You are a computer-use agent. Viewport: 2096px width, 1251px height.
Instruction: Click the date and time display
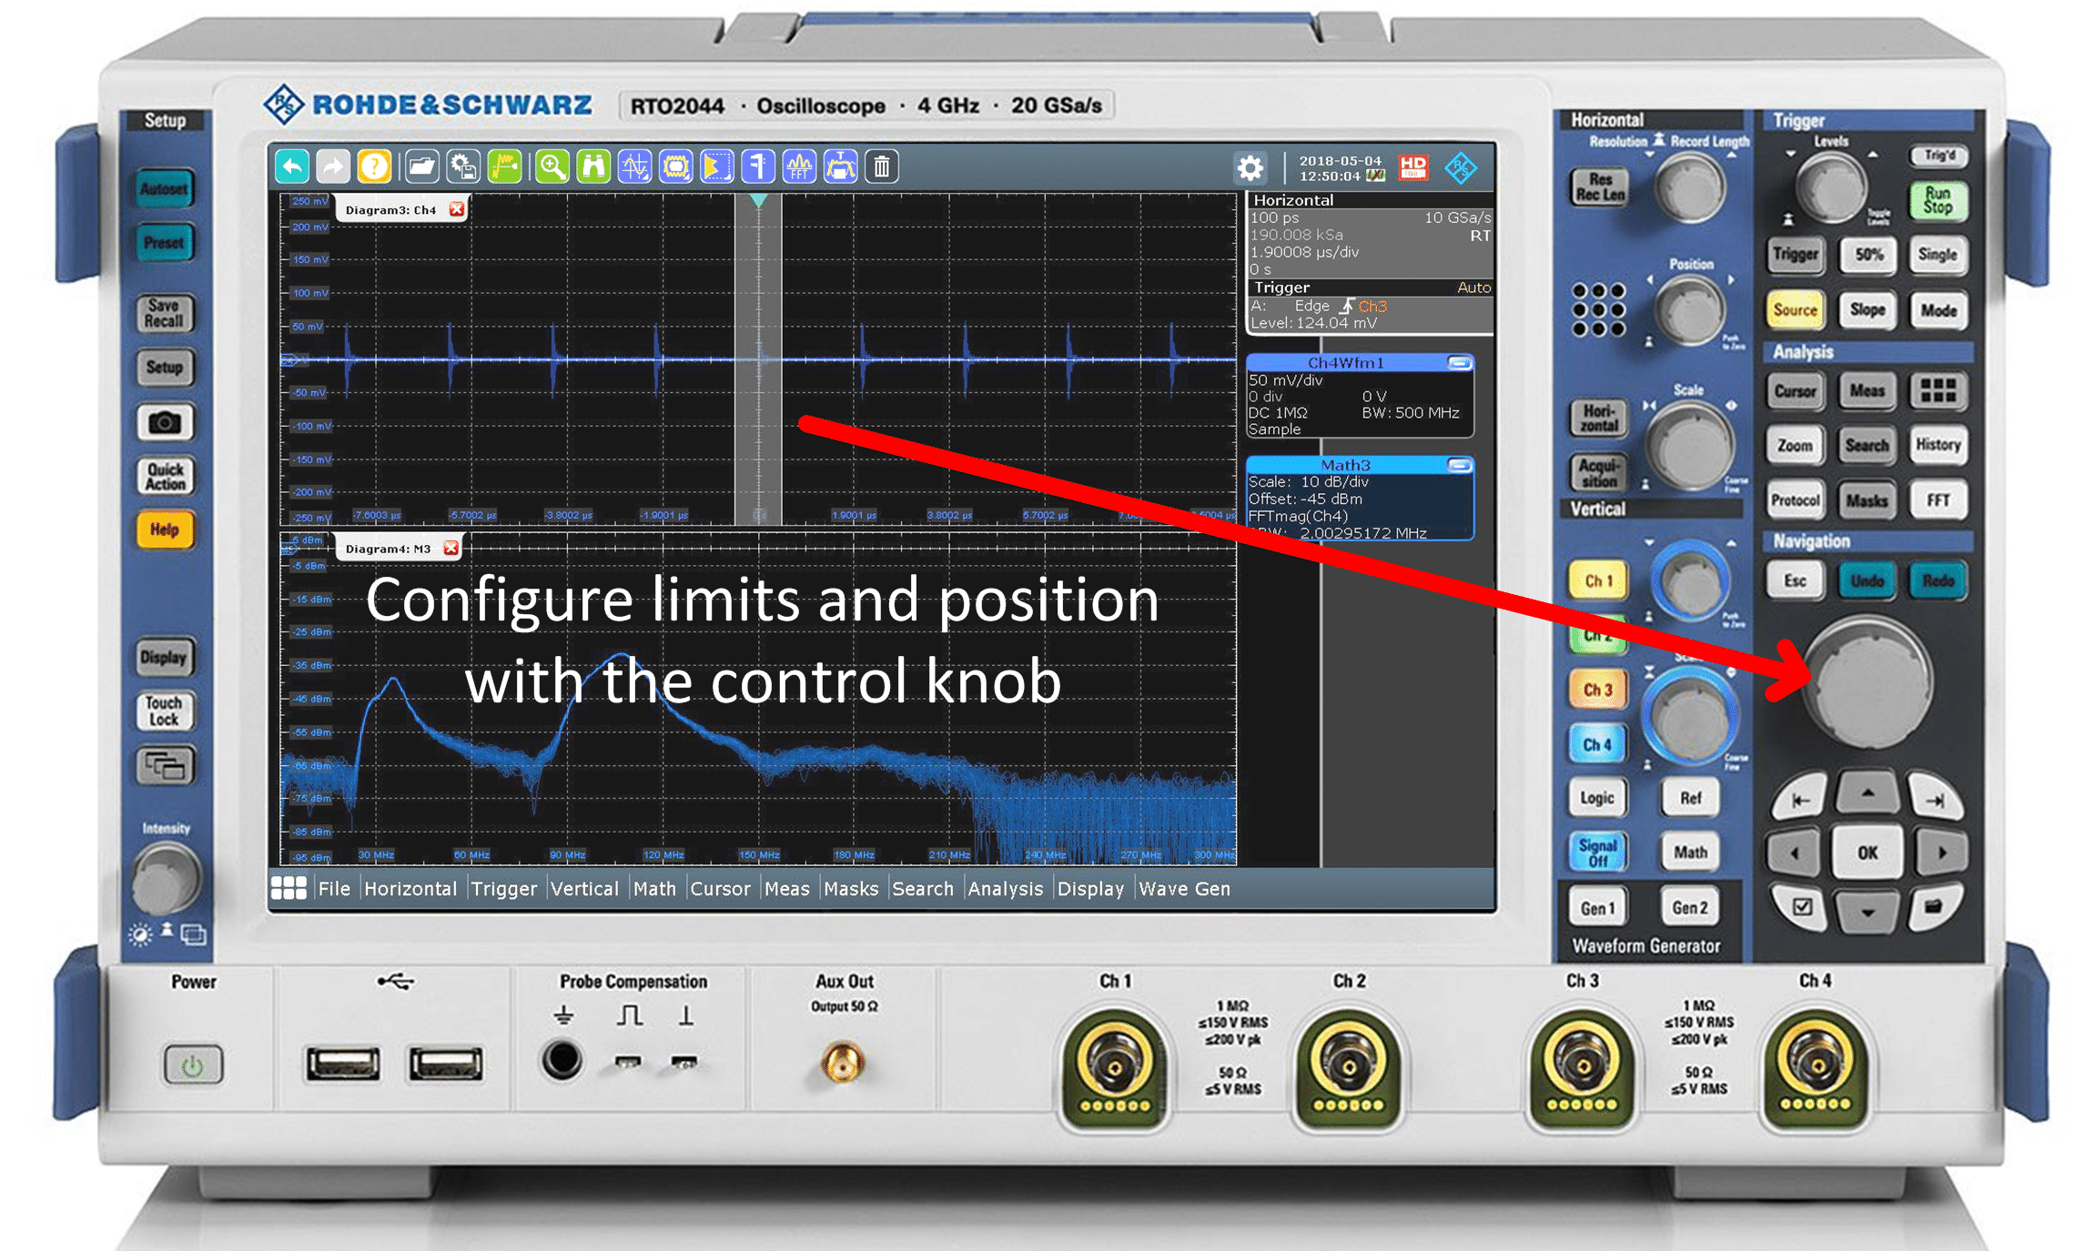point(1342,167)
